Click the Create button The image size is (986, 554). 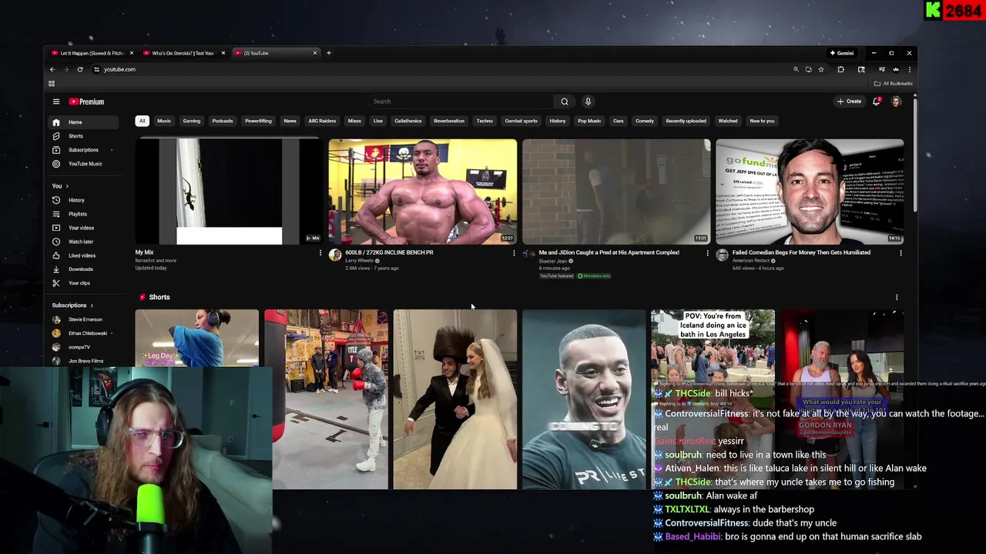[850, 102]
